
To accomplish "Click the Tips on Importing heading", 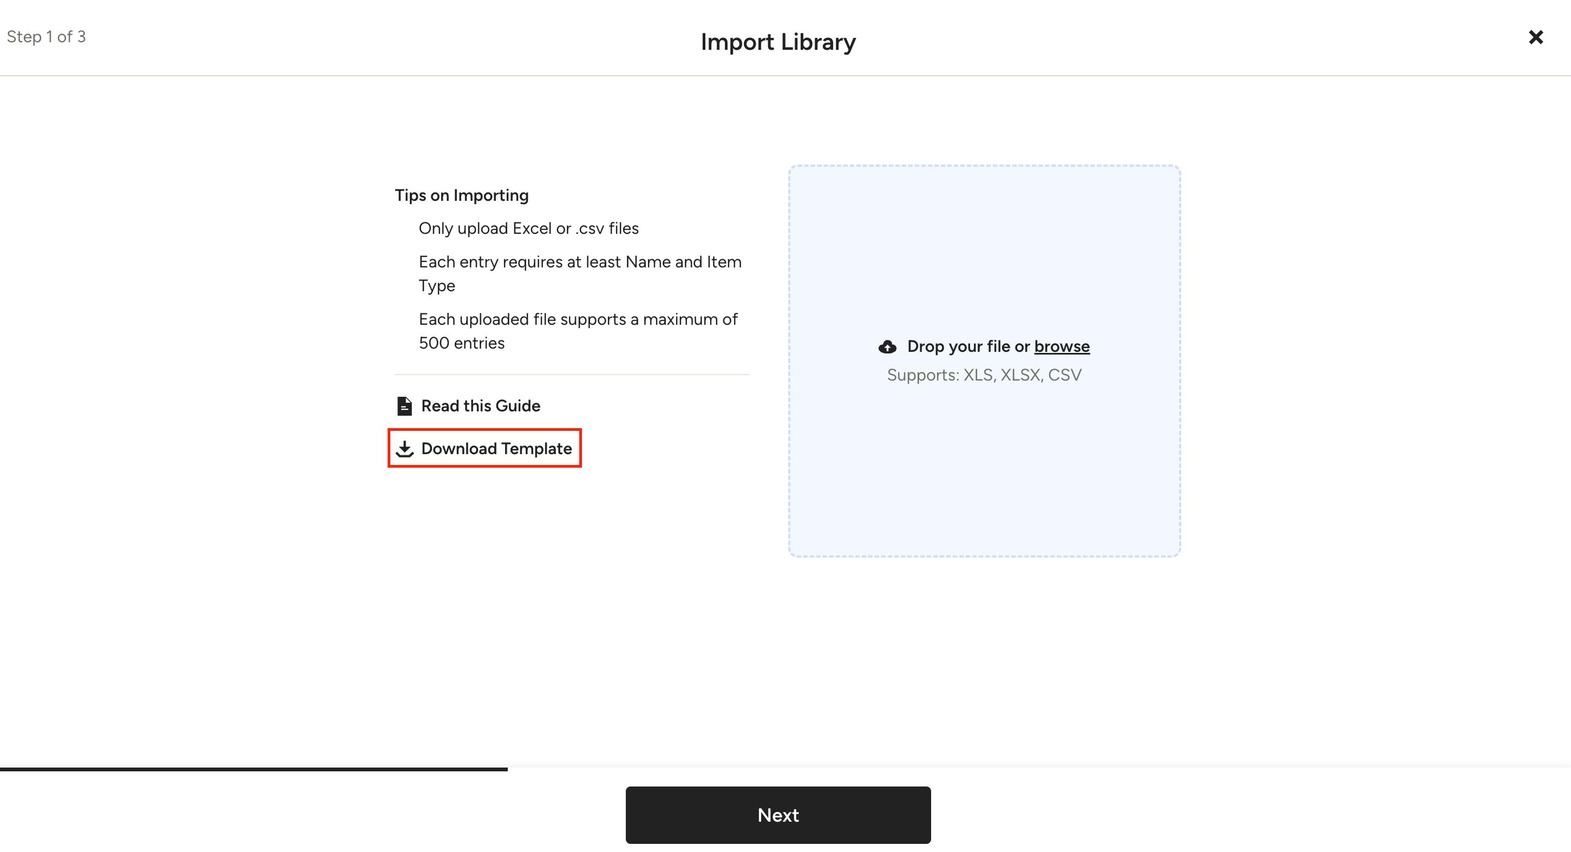I will [x=462, y=195].
